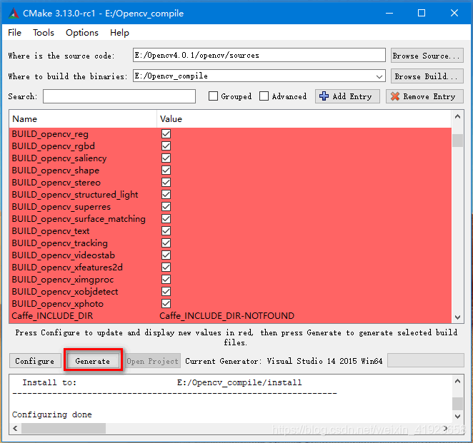Click the variable list scroll down arrow

click(457, 317)
